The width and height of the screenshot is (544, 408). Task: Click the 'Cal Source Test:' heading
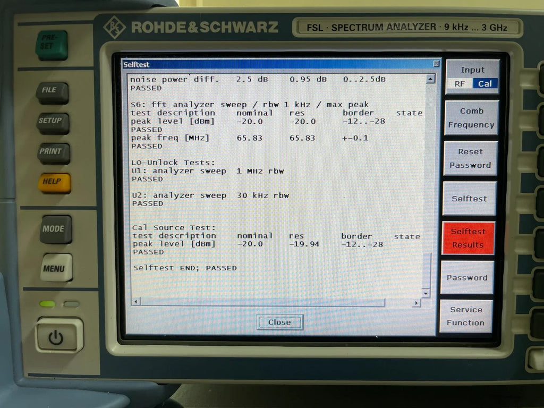pos(174,227)
